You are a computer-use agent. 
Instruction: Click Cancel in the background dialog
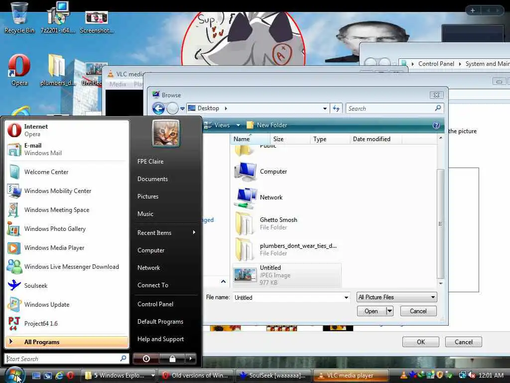click(x=464, y=342)
